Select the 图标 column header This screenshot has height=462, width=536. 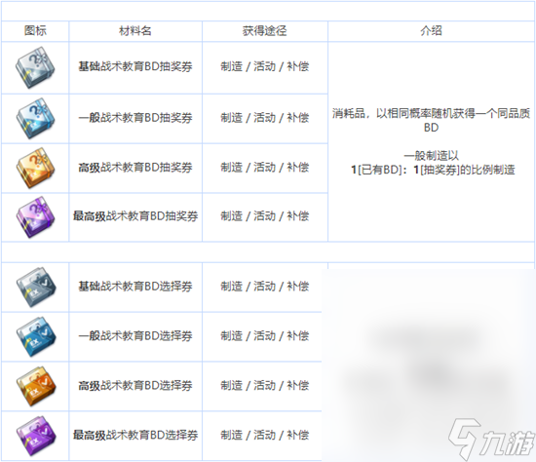pyautogui.click(x=35, y=31)
